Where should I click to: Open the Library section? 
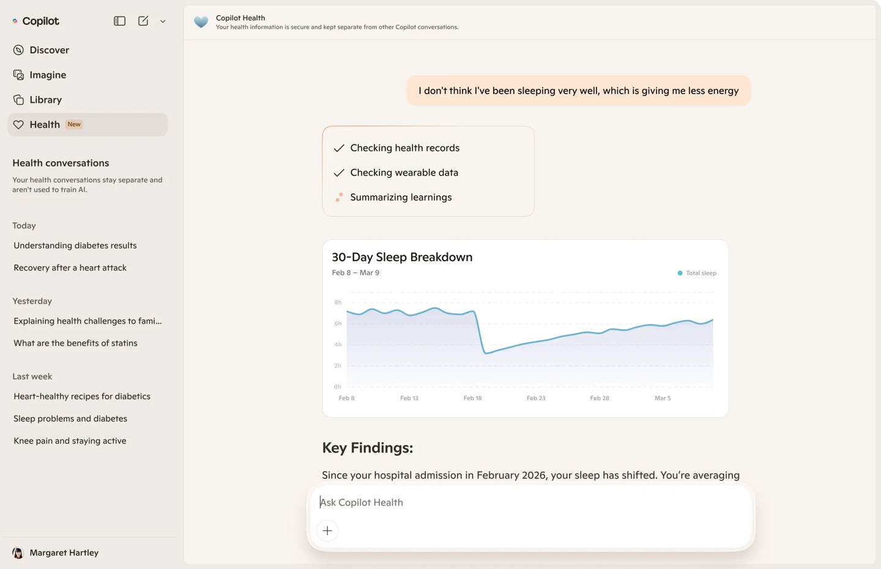click(x=45, y=100)
